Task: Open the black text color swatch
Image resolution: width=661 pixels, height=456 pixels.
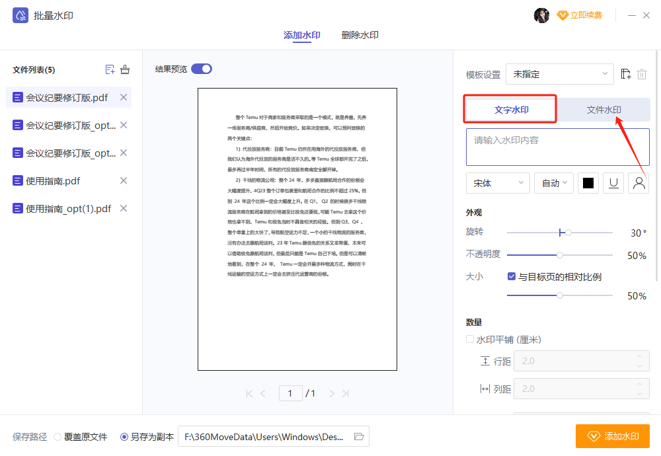Action: pos(588,183)
